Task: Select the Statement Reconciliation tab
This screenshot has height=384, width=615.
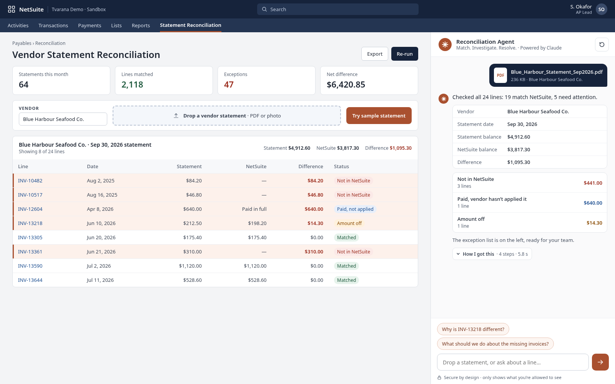Action: coord(191,25)
